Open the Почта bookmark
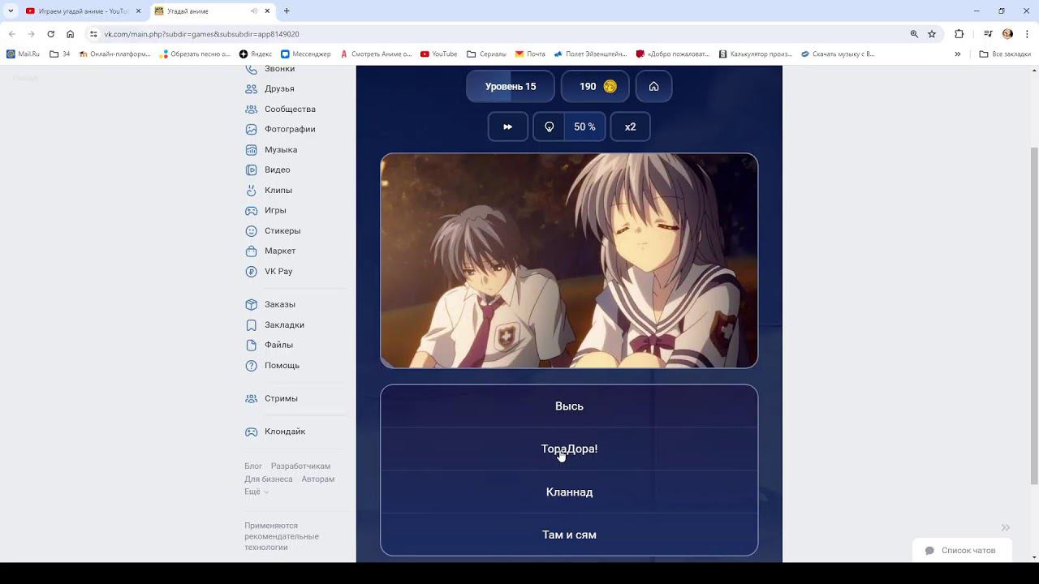This screenshot has width=1039, height=584. point(530,54)
